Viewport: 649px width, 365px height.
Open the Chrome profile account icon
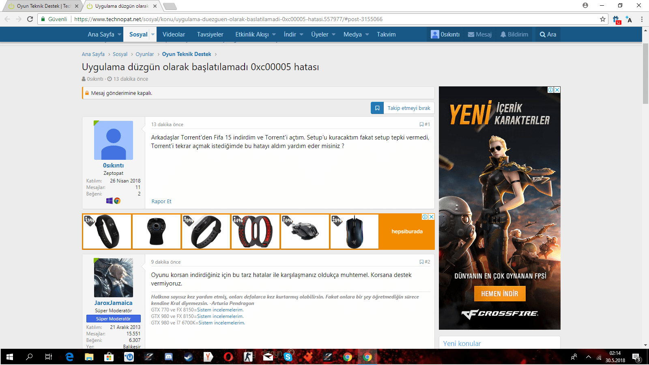[585, 5]
